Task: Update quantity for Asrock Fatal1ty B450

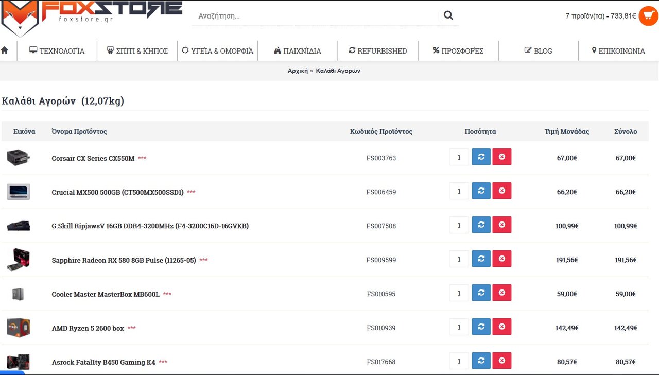Action: pyautogui.click(x=481, y=361)
